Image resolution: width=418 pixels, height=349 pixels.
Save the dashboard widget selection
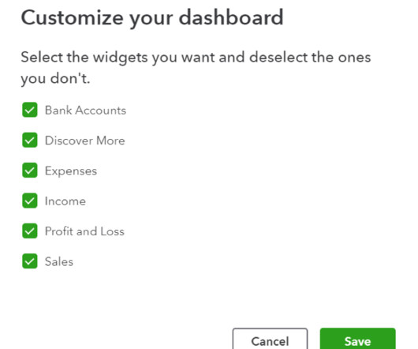point(358,338)
